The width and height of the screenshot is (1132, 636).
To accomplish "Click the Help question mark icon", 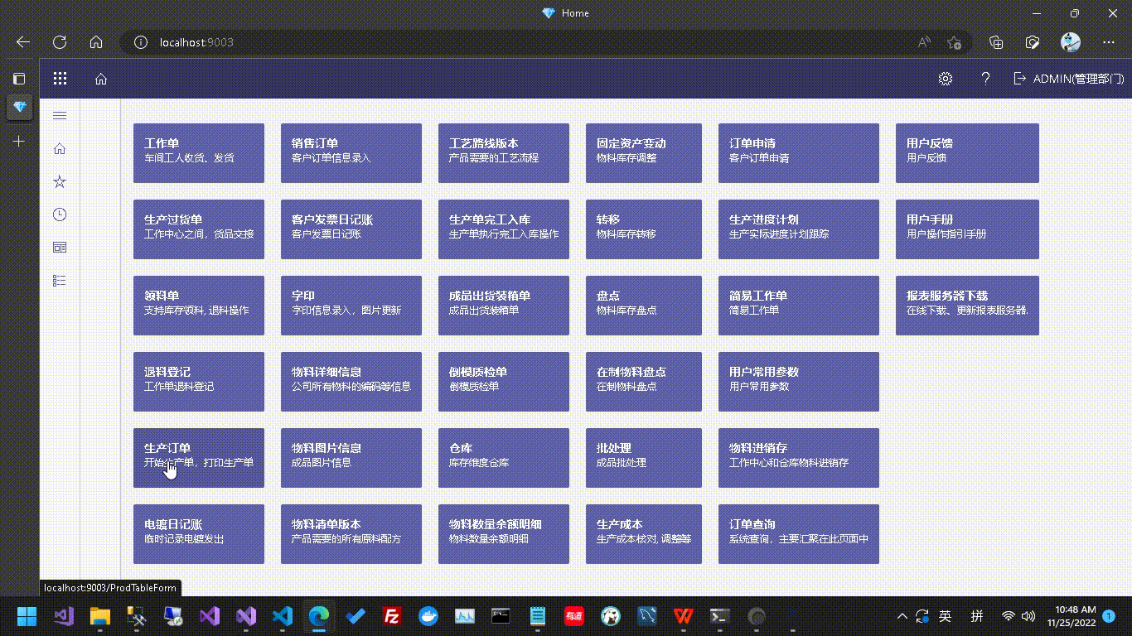I will 984,79.
